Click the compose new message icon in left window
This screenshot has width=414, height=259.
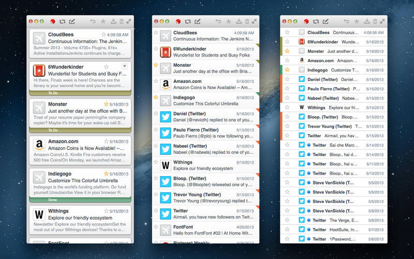(x=72, y=21)
